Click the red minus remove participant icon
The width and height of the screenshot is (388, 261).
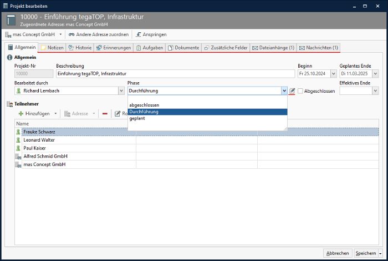105,113
